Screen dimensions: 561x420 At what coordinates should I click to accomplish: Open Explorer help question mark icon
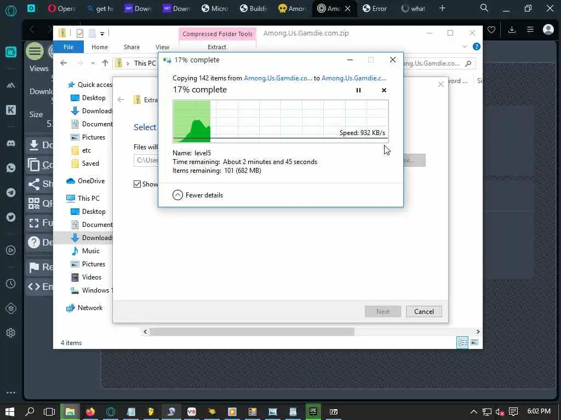pos(476,47)
